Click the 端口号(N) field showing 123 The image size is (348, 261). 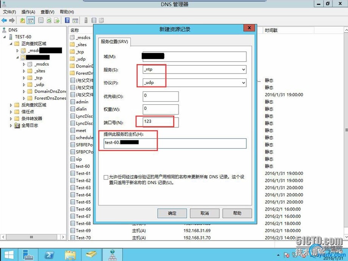tap(161, 122)
